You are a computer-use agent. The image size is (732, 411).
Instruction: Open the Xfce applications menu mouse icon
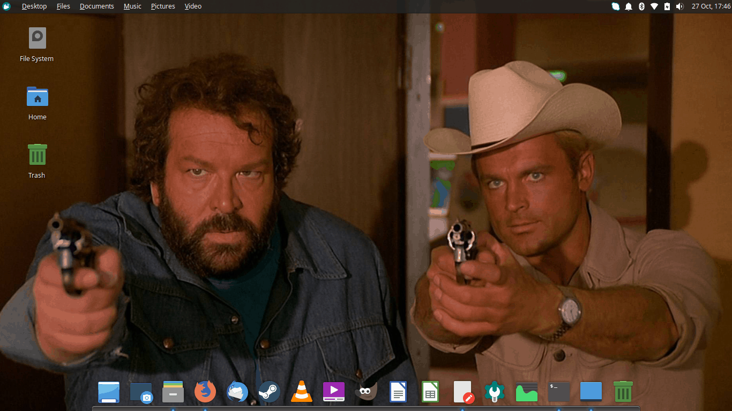point(6,6)
